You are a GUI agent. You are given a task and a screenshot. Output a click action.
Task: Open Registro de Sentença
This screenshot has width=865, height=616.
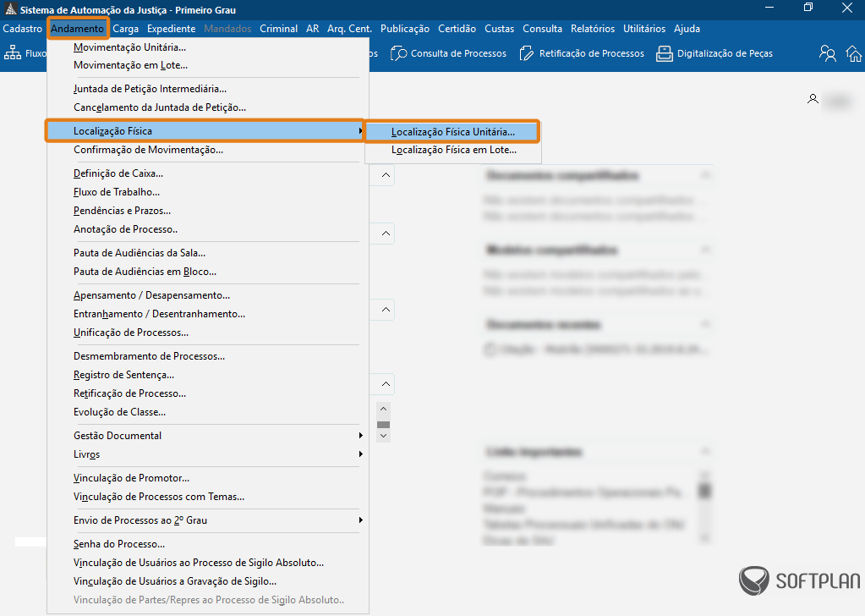coord(208,376)
